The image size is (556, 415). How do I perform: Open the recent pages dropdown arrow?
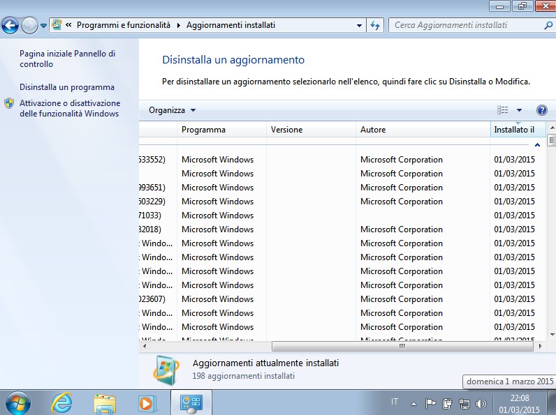[43, 26]
